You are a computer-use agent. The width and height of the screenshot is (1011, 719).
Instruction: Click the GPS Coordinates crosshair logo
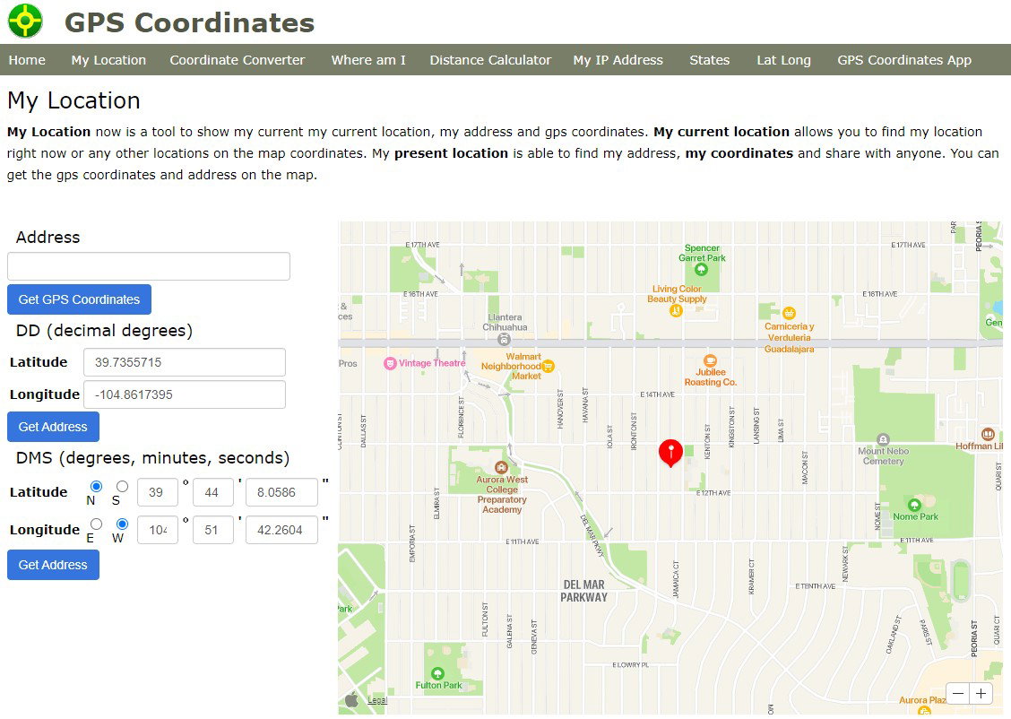25,22
